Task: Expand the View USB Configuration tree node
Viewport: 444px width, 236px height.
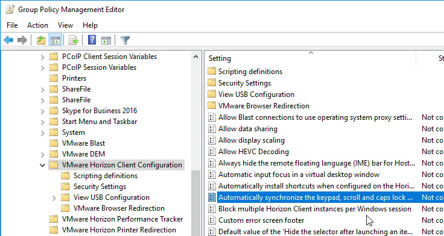Action: [x=54, y=198]
